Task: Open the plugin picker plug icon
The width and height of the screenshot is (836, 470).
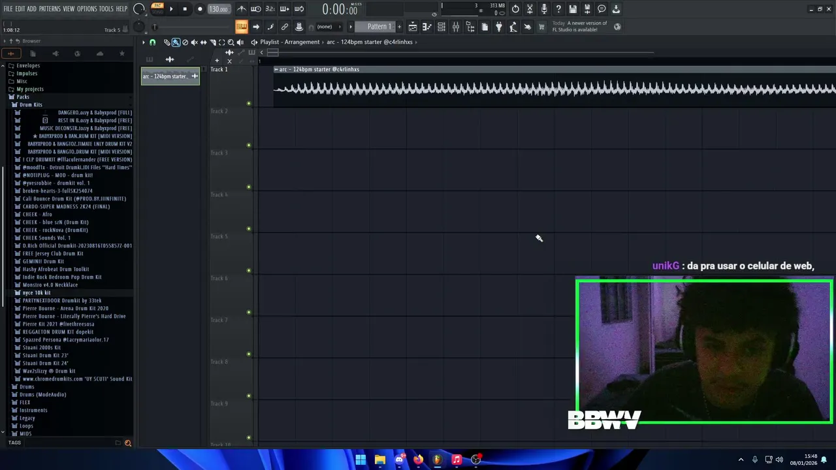Action: point(499,27)
